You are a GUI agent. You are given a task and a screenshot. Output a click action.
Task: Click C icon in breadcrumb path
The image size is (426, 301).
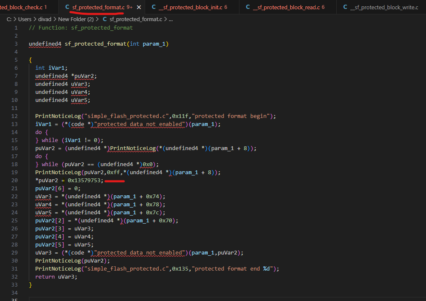tap(104, 19)
